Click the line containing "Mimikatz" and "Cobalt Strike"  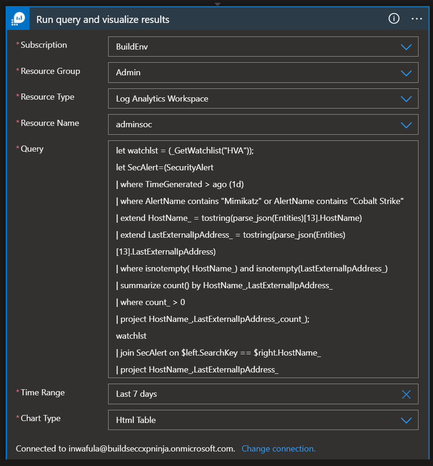pyautogui.click(x=260, y=201)
